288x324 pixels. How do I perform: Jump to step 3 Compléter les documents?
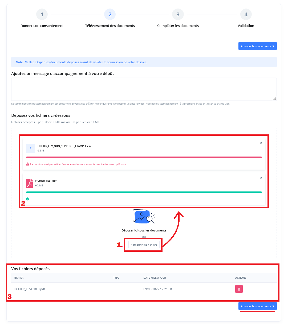(178, 14)
